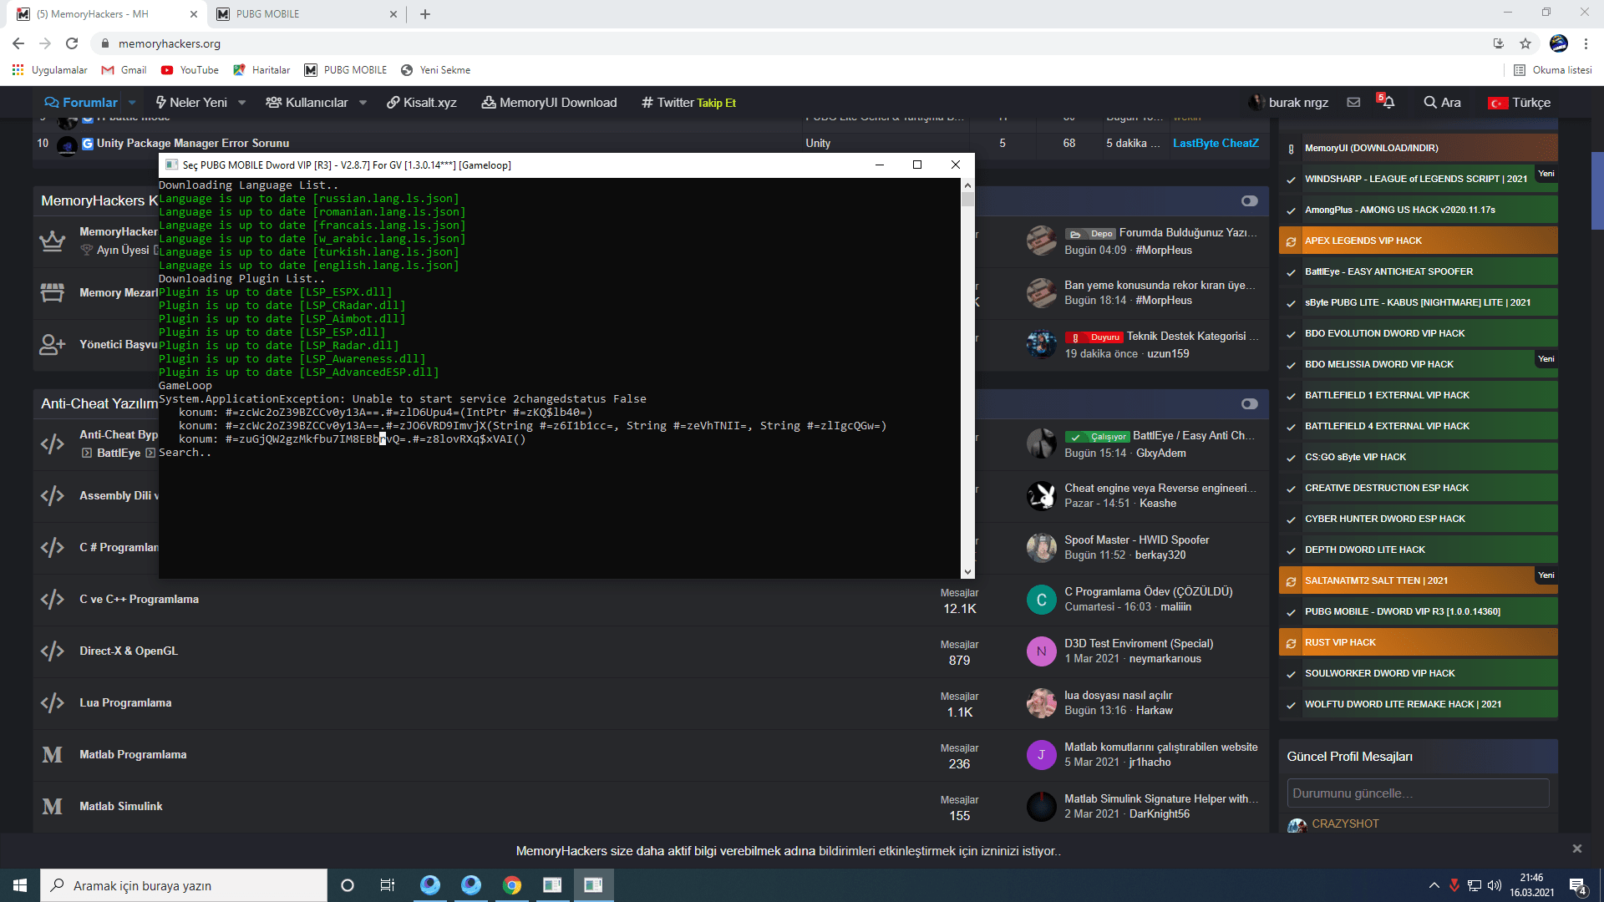The image size is (1604, 902).
Task: Open burak nrgz user profile menu
Action: pyautogui.click(x=1289, y=102)
